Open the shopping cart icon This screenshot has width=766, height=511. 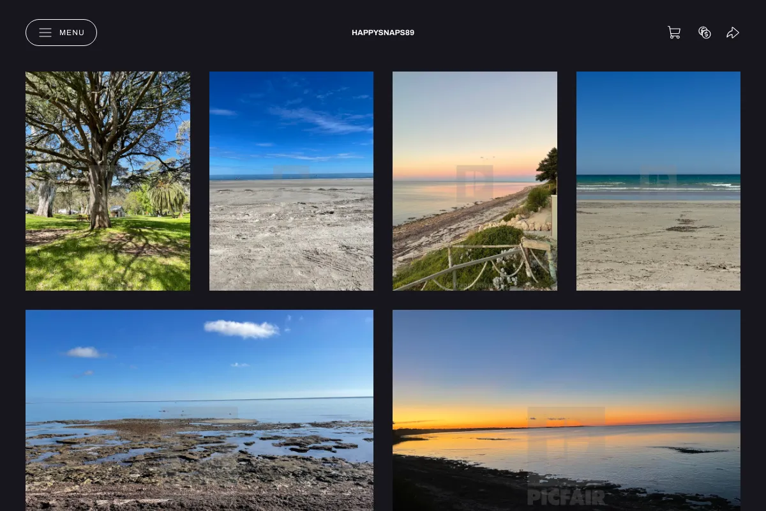(674, 33)
